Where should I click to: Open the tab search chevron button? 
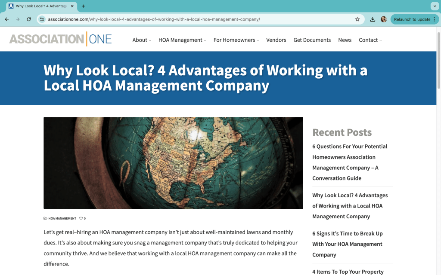(434, 6)
